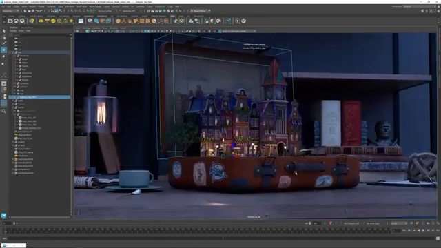This screenshot has width=441, height=248.
Task: Open the user account dropdown
Action: point(201,11)
